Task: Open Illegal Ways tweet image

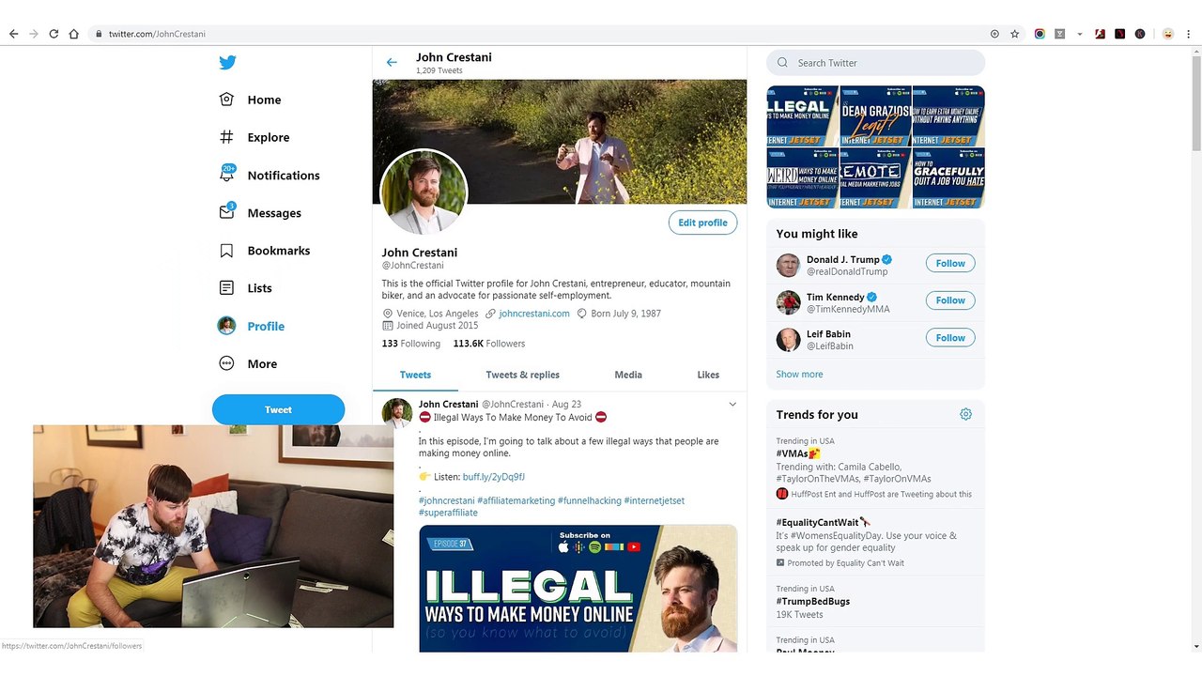Action: point(578,589)
